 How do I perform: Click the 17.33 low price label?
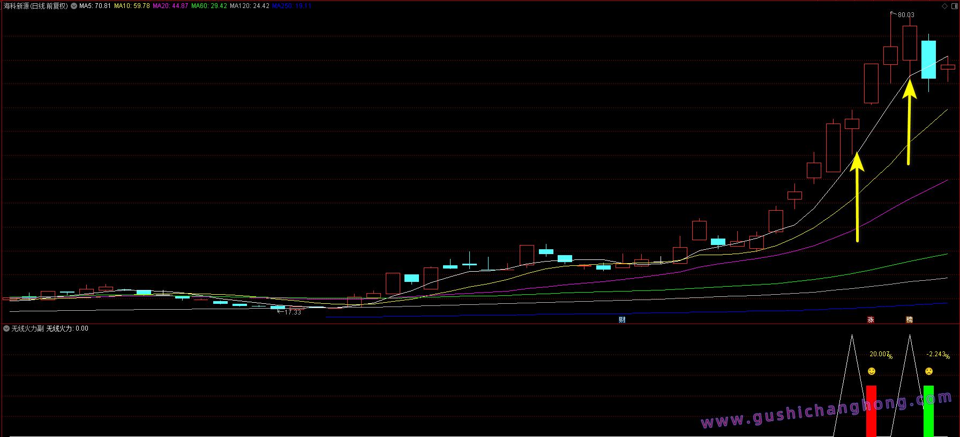point(292,312)
